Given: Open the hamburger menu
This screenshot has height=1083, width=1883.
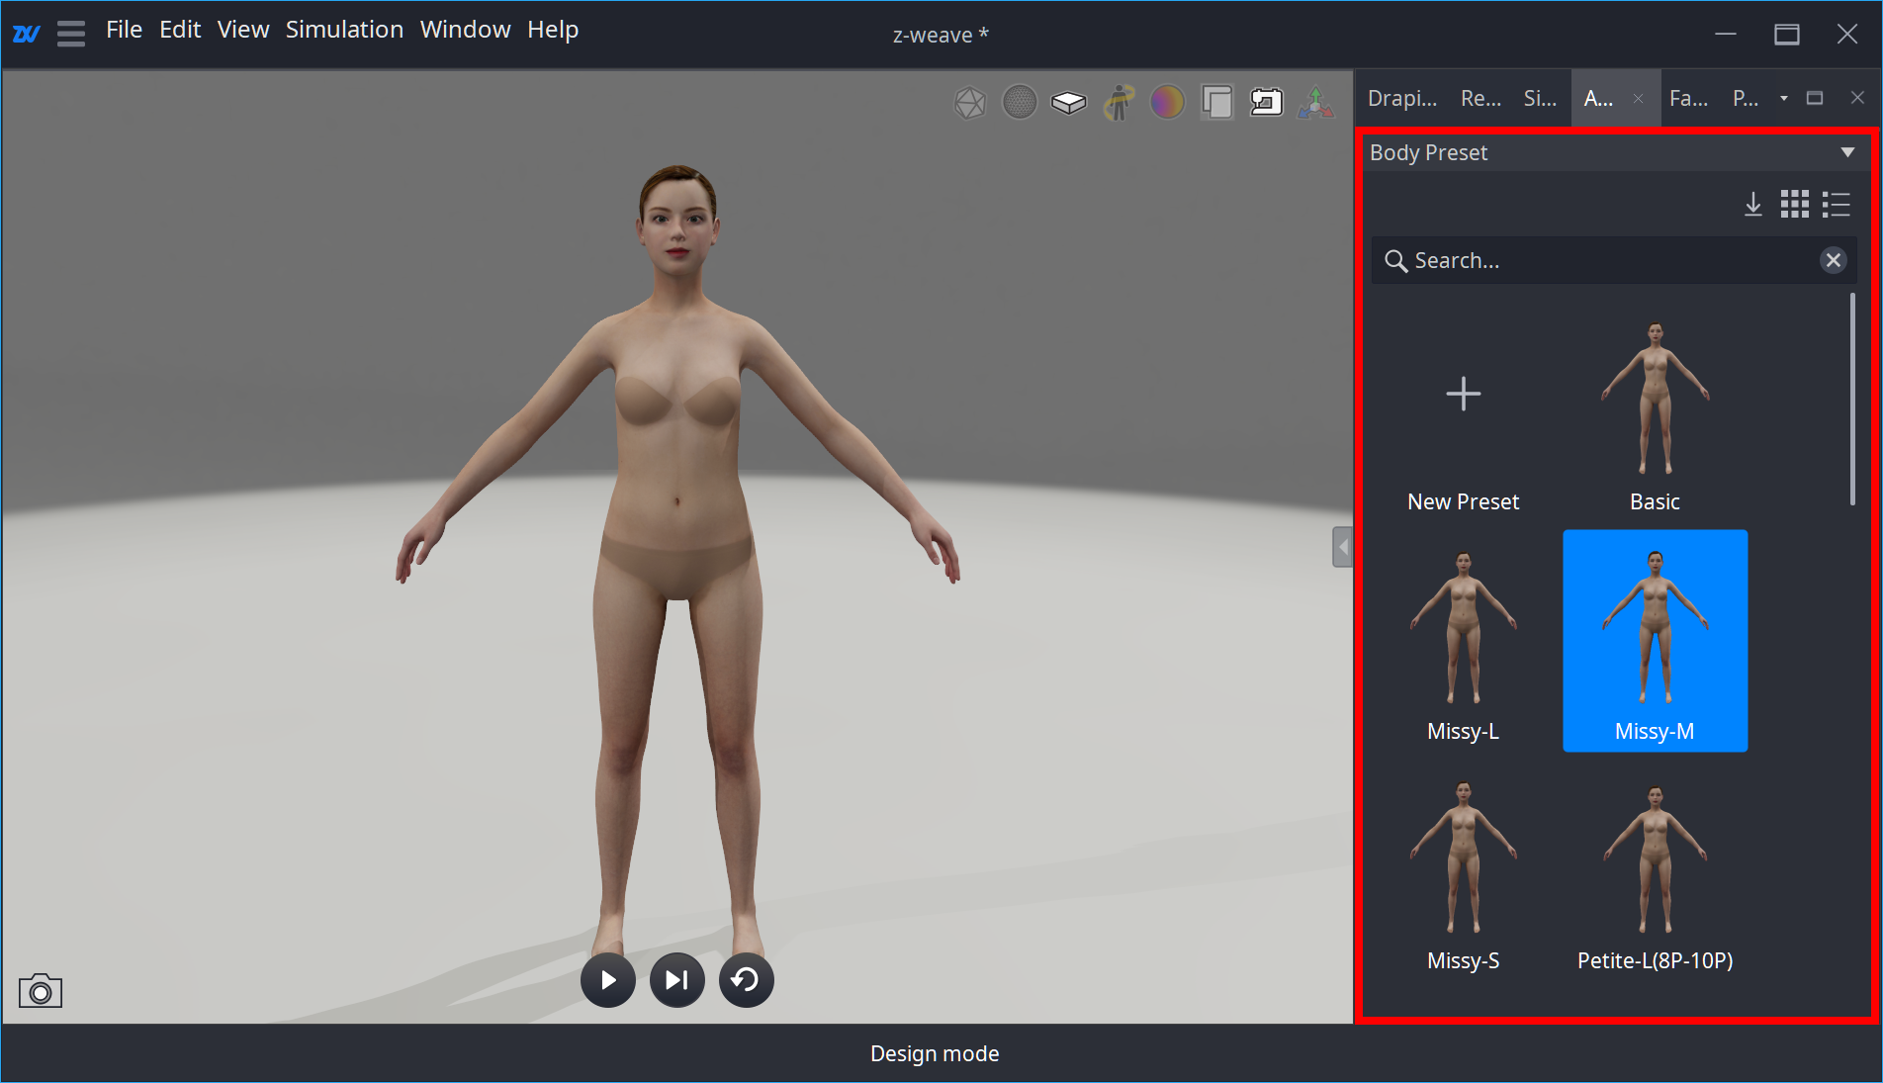Looking at the screenshot, I should [x=71, y=34].
